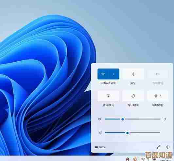Open audio output device chevron beside volume
This screenshot has height=161, width=174.
(165, 119)
